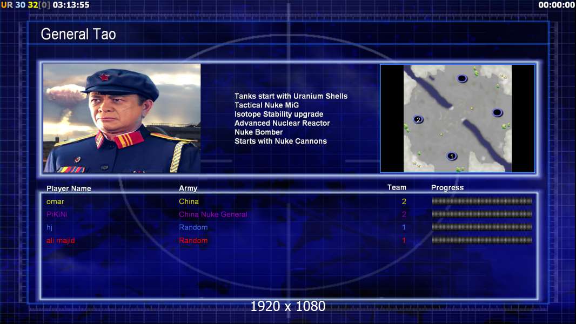Click ali majid's loading progress bar

[482, 240]
